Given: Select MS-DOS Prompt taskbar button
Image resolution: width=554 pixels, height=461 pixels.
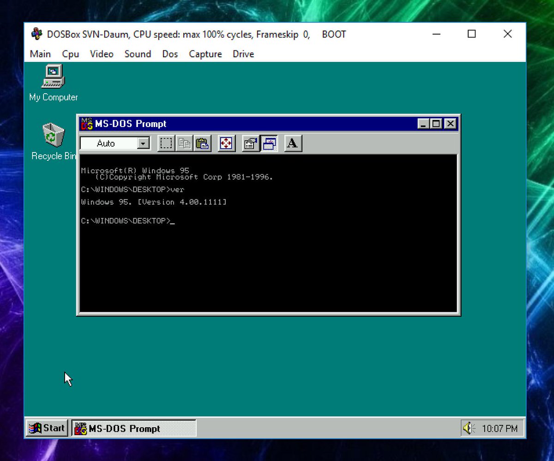Looking at the screenshot, I should click(x=134, y=428).
